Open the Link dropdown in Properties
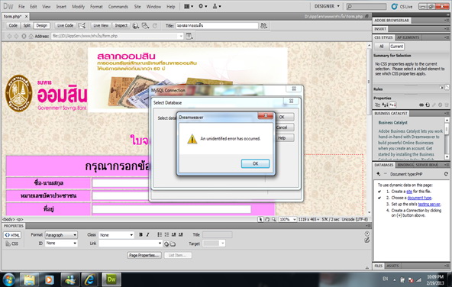452x287 pixels. pyautogui.click(x=131, y=243)
